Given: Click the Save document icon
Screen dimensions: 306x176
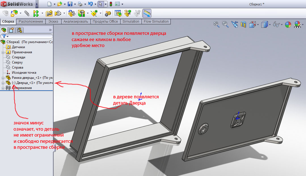Looking at the screenshot, I should click(70, 4).
